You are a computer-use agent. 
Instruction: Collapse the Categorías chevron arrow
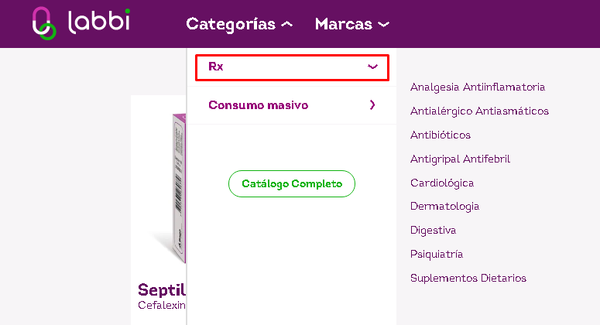287,25
